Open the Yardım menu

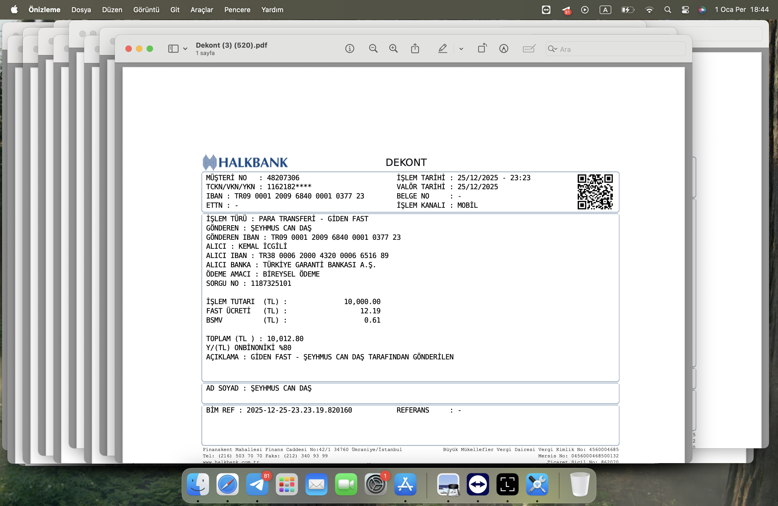272,10
